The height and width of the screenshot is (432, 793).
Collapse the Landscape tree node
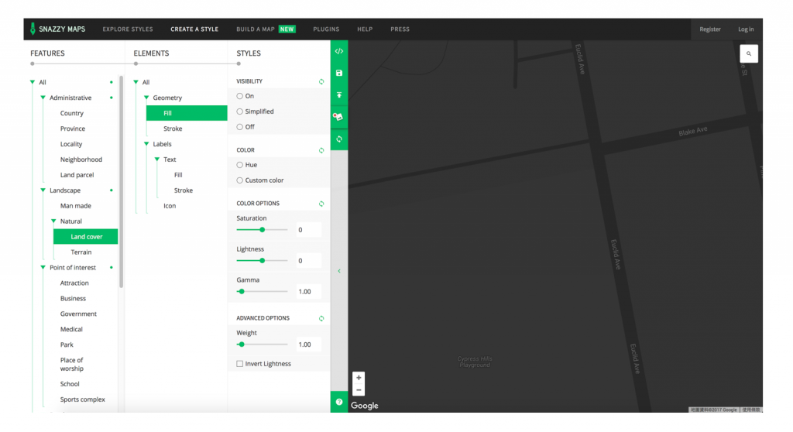click(43, 190)
